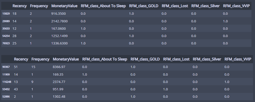Click GOLD value 1.0 in row 15829
Screen dimensions: 255x102
(131, 14)
